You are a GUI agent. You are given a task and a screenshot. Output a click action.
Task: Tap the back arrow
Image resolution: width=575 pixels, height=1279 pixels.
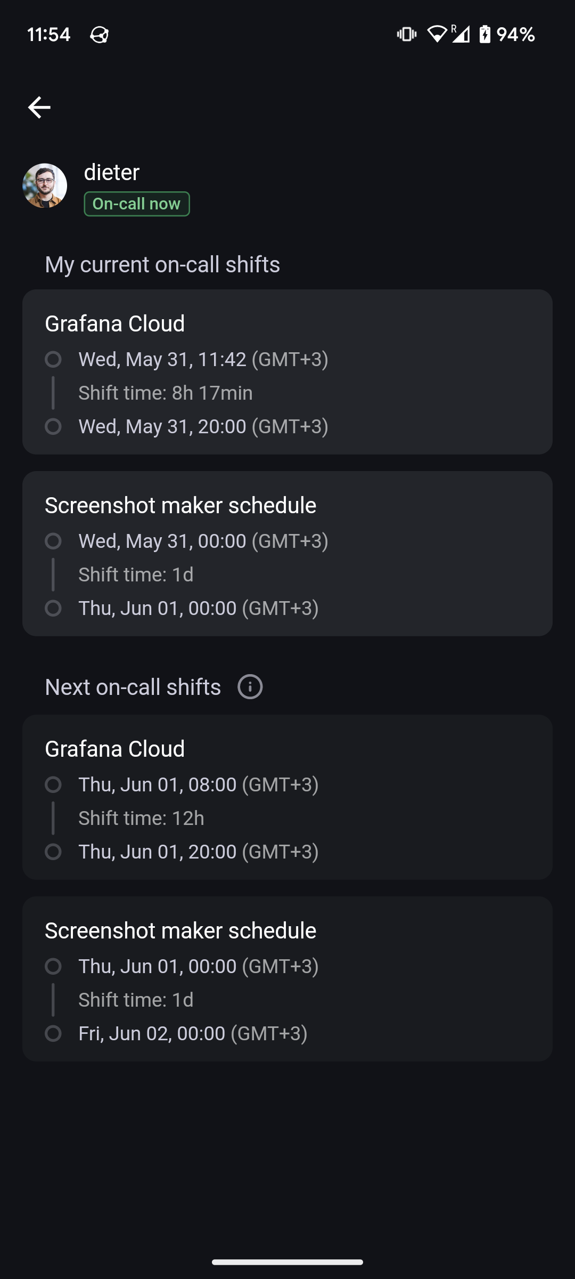39,107
